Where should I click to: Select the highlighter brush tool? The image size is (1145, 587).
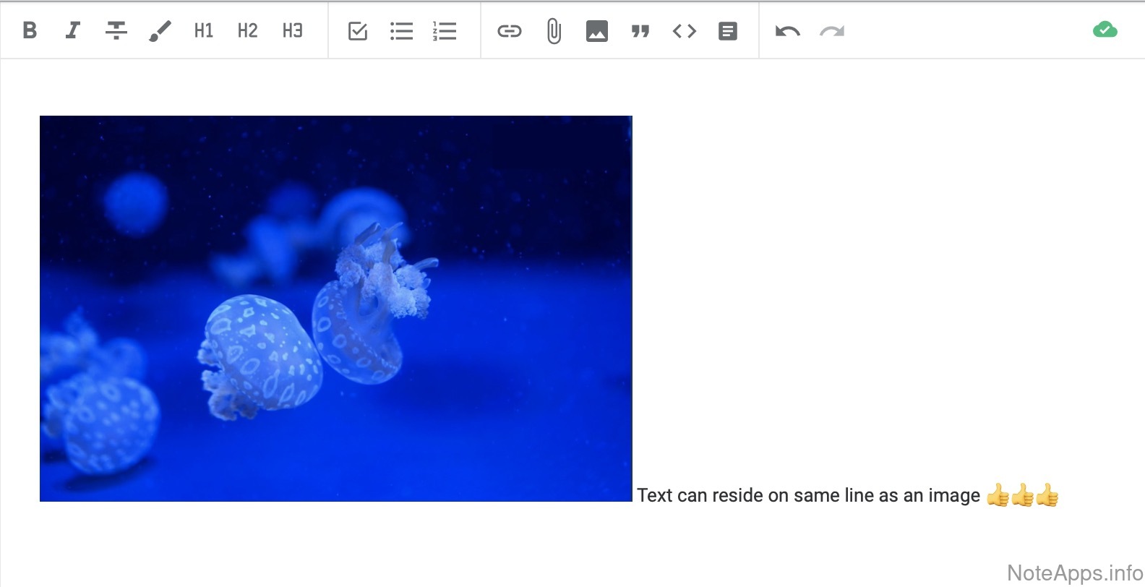coord(160,30)
